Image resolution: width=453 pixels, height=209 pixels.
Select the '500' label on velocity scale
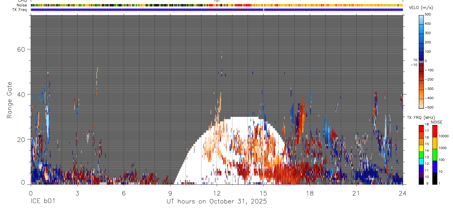[x=428, y=14]
